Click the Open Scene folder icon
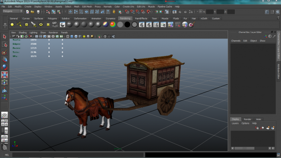Screen dimensions: 281x158 click(x=33, y=12)
